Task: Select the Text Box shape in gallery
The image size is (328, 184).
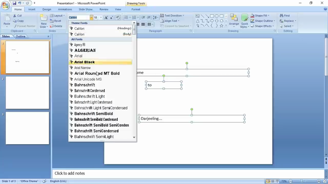Action: [x=198, y=16]
